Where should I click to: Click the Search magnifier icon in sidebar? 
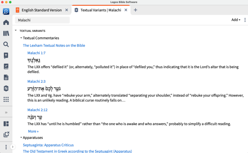pyautogui.click(x=6, y=44)
